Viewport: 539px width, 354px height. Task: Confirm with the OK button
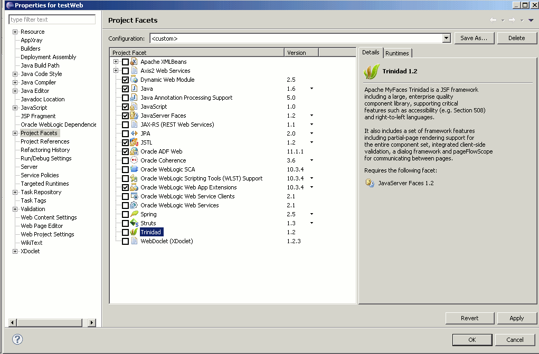pos(472,340)
